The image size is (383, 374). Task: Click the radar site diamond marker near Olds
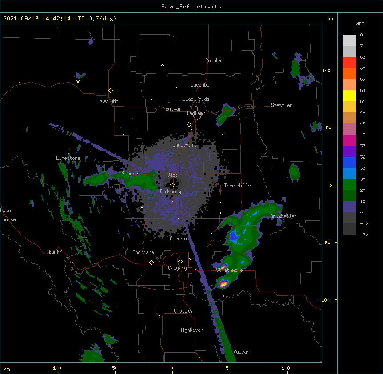pos(172,185)
